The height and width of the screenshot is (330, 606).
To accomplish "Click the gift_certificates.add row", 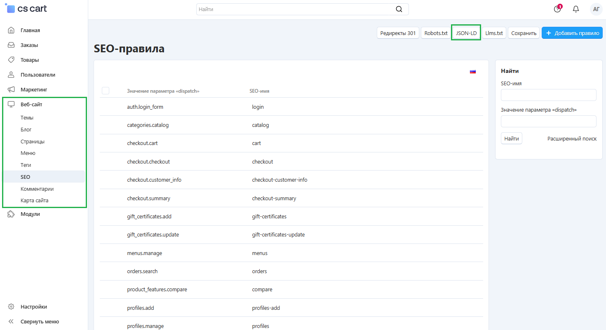I will 292,216.
